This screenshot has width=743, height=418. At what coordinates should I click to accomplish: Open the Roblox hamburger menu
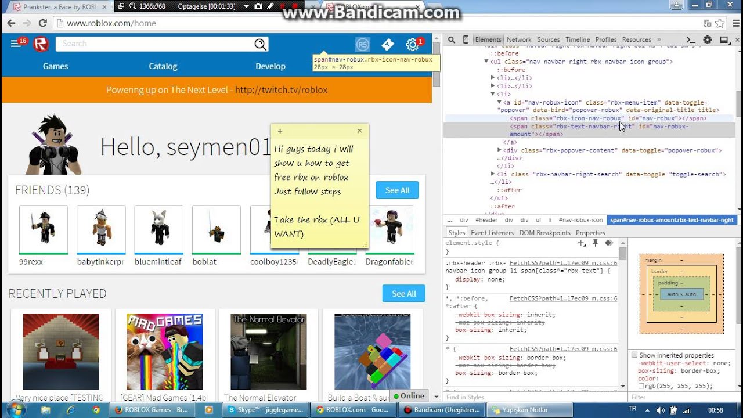click(16, 44)
